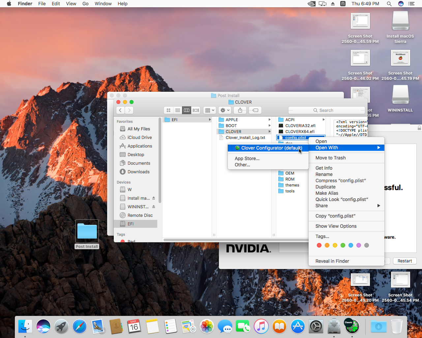This screenshot has width=422, height=338.
Task: Expand the ACPI folder arrow
Action: (x=323, y=119)
